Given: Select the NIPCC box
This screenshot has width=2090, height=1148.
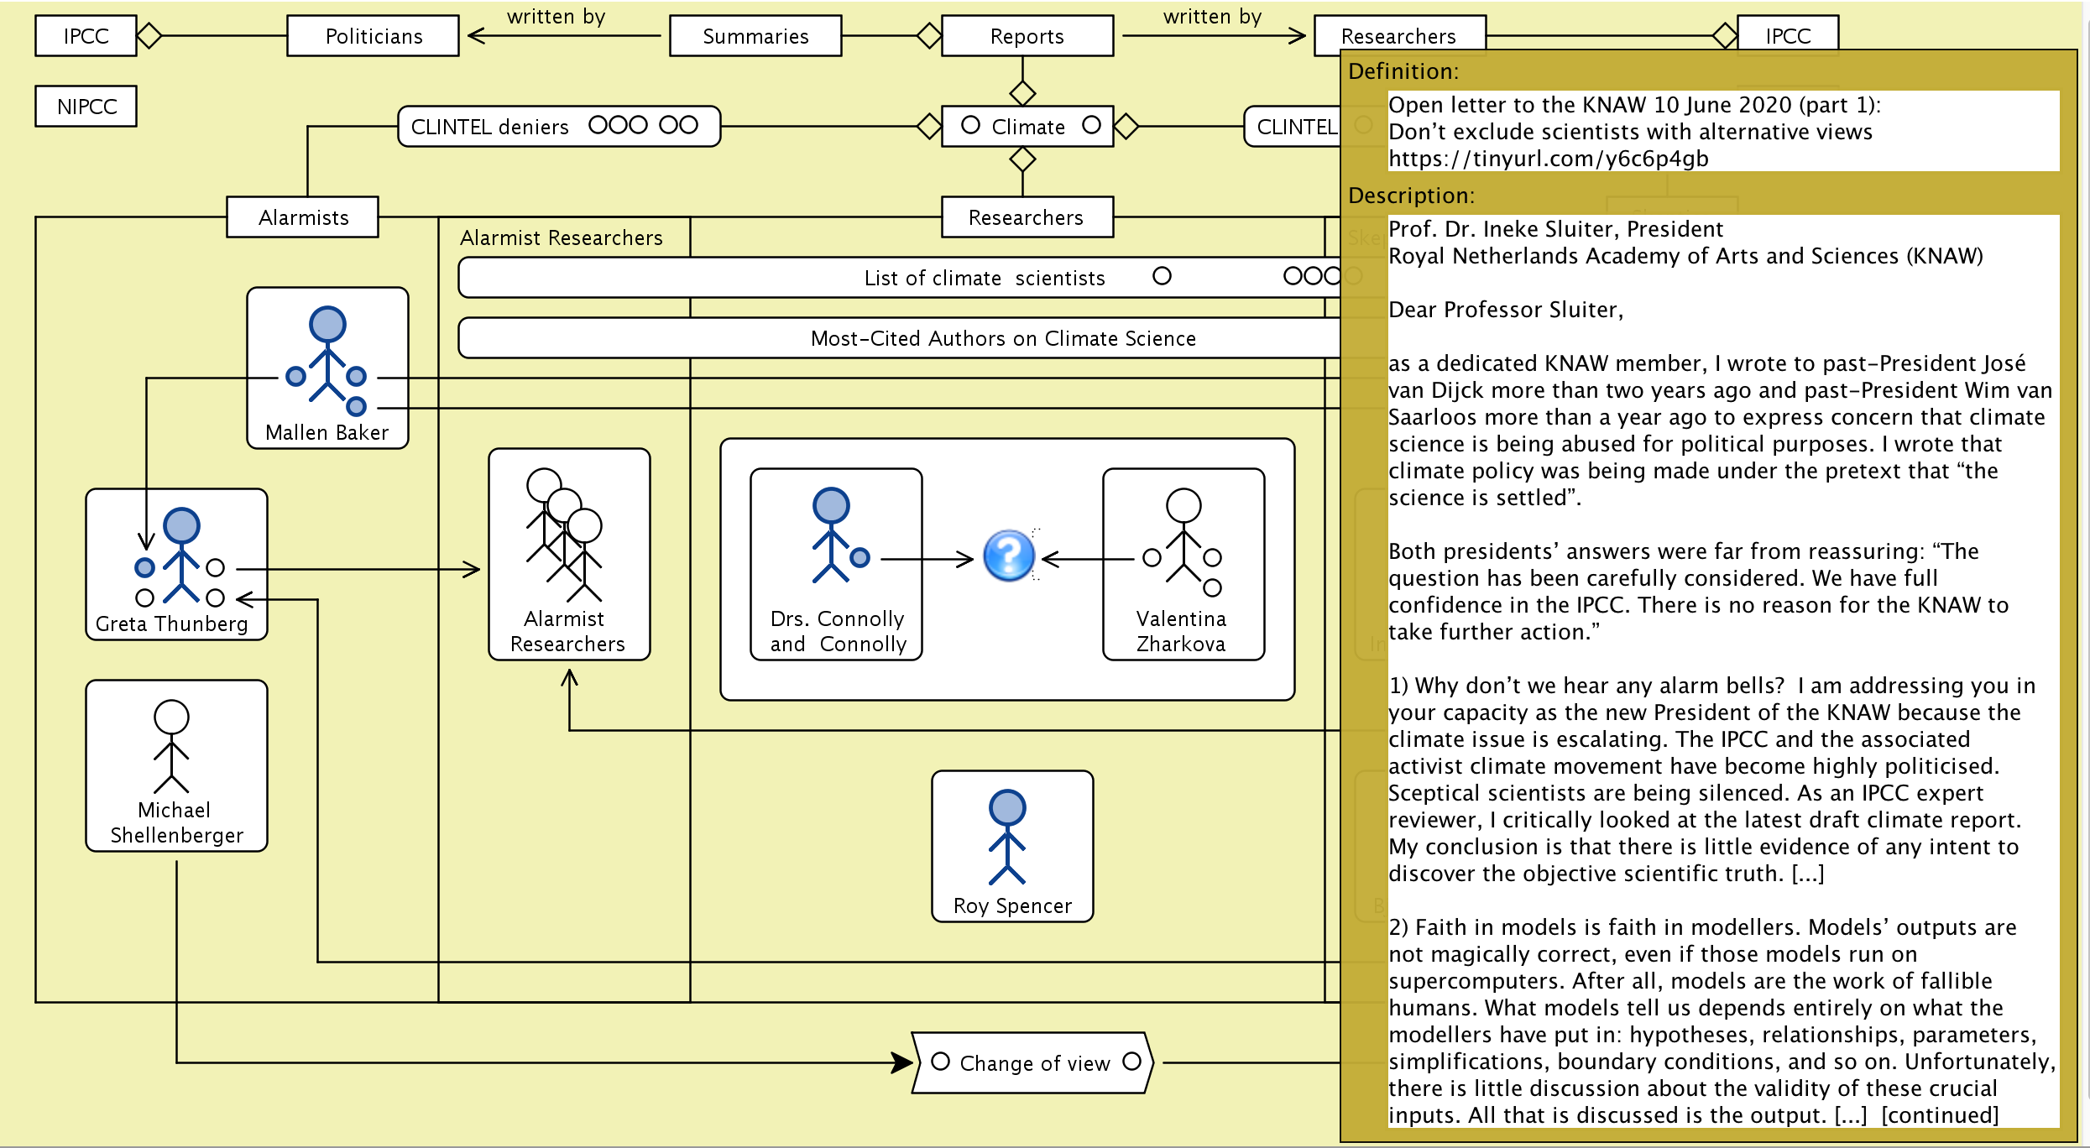Looking at the screenshot, I should coord(86,107).
